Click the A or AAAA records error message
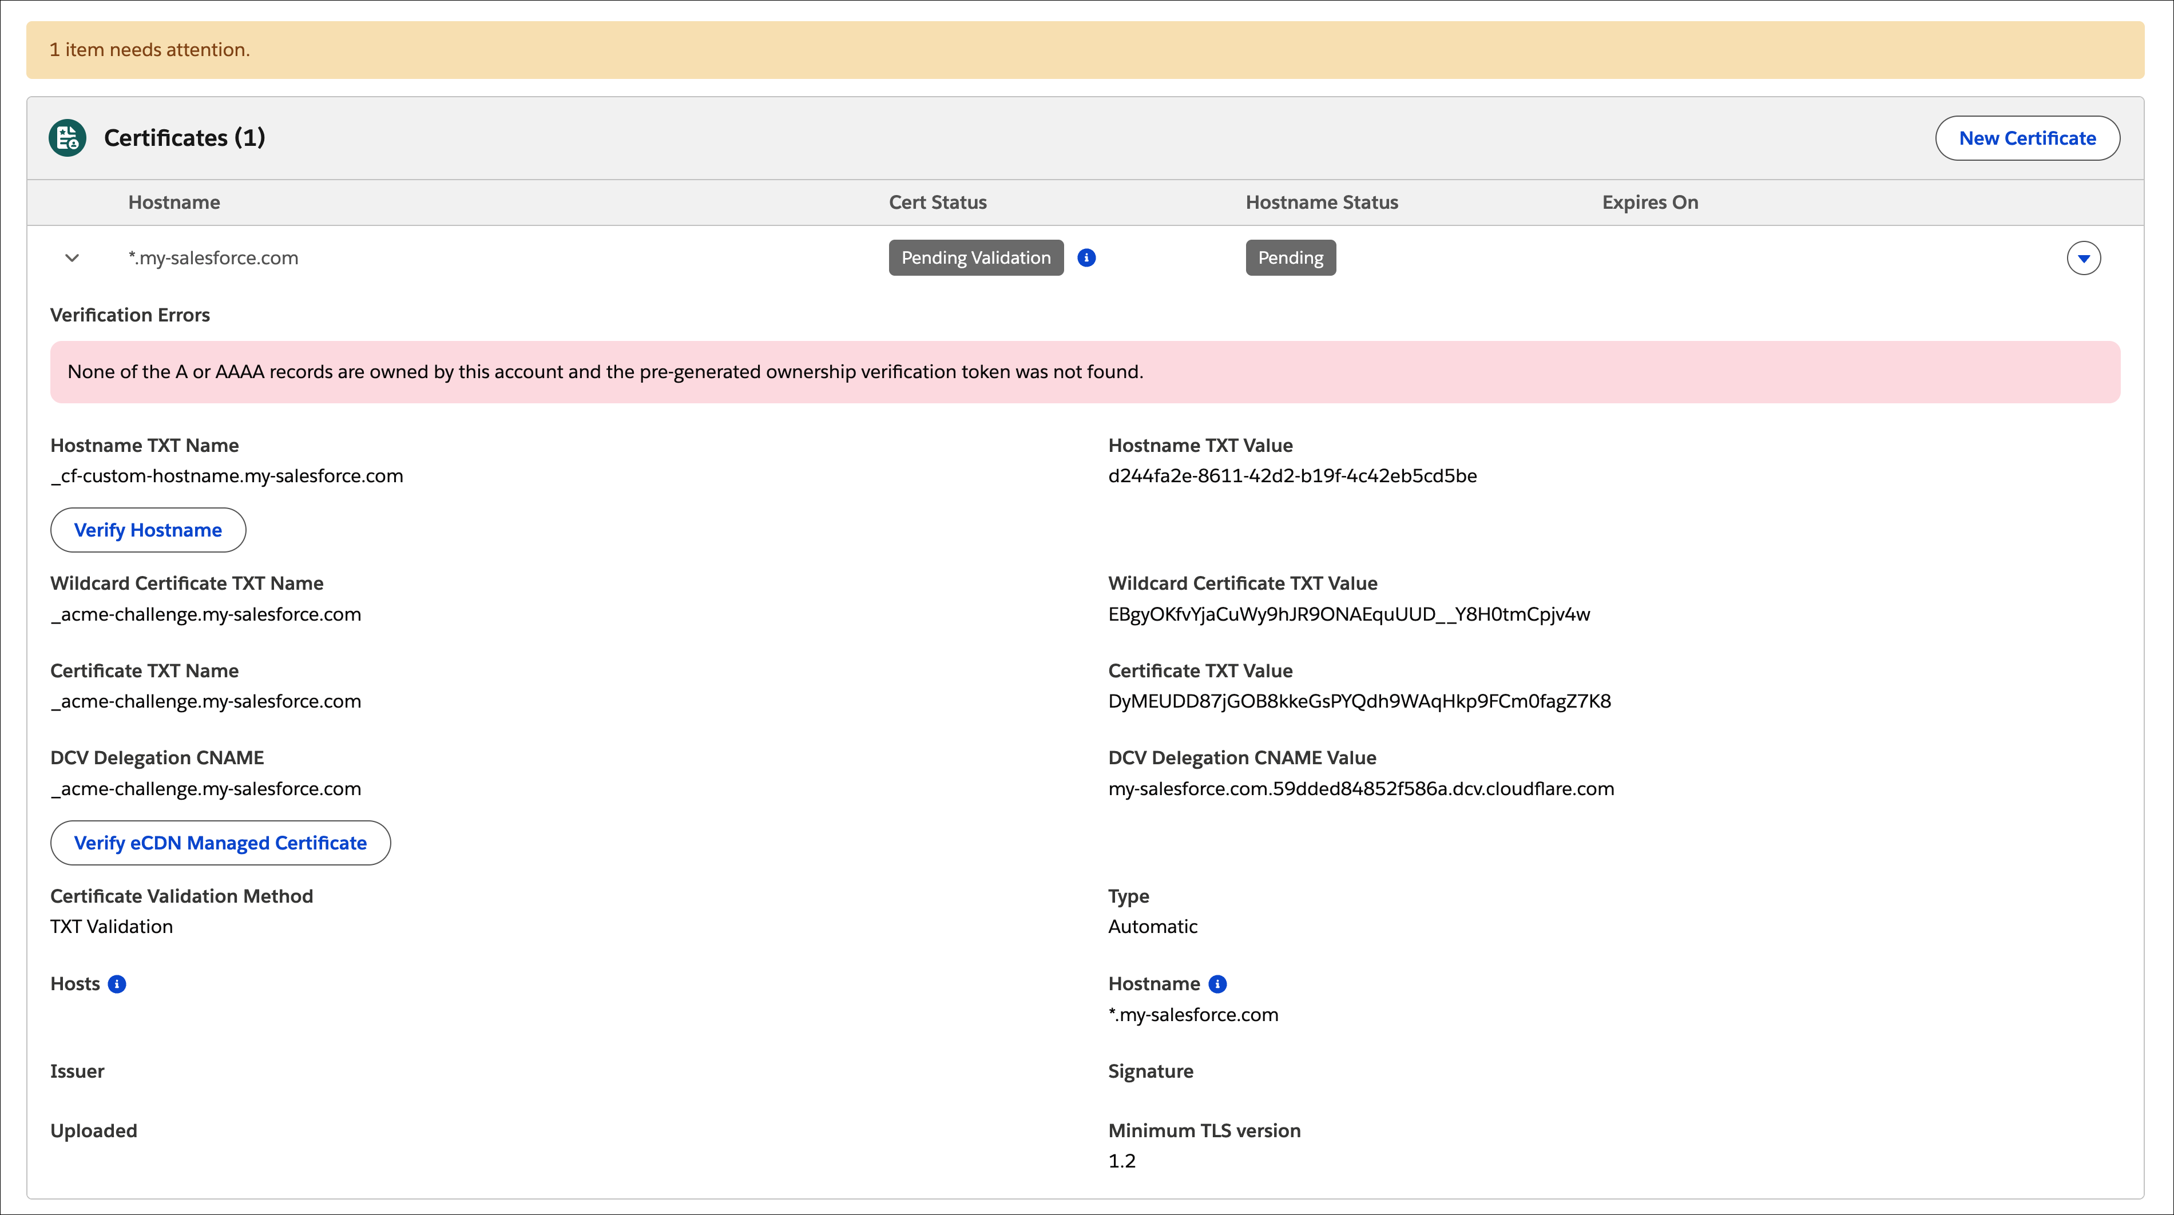 (x=1085, y=372)
